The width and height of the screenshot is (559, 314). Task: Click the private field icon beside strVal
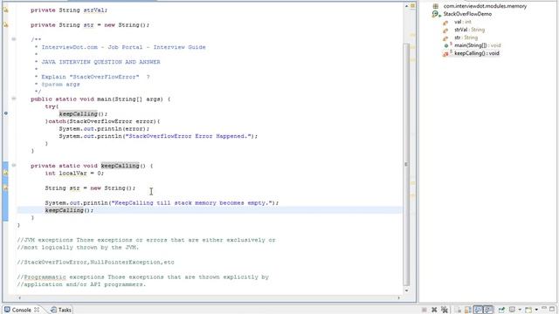445,31
